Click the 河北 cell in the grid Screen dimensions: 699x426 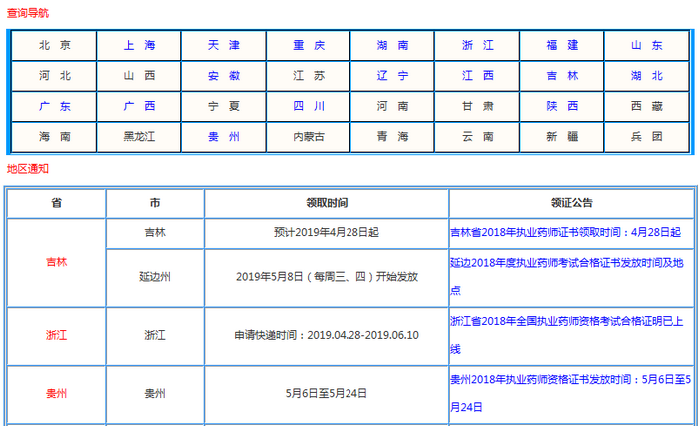54,76
